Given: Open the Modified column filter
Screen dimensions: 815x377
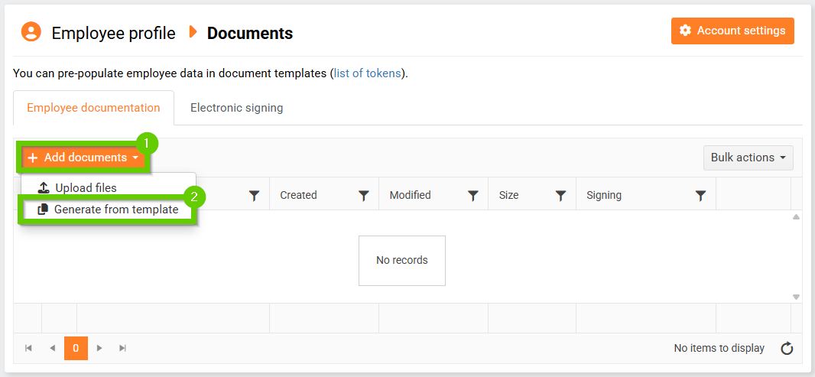Looking at the screenshot, I should point(473,196).
